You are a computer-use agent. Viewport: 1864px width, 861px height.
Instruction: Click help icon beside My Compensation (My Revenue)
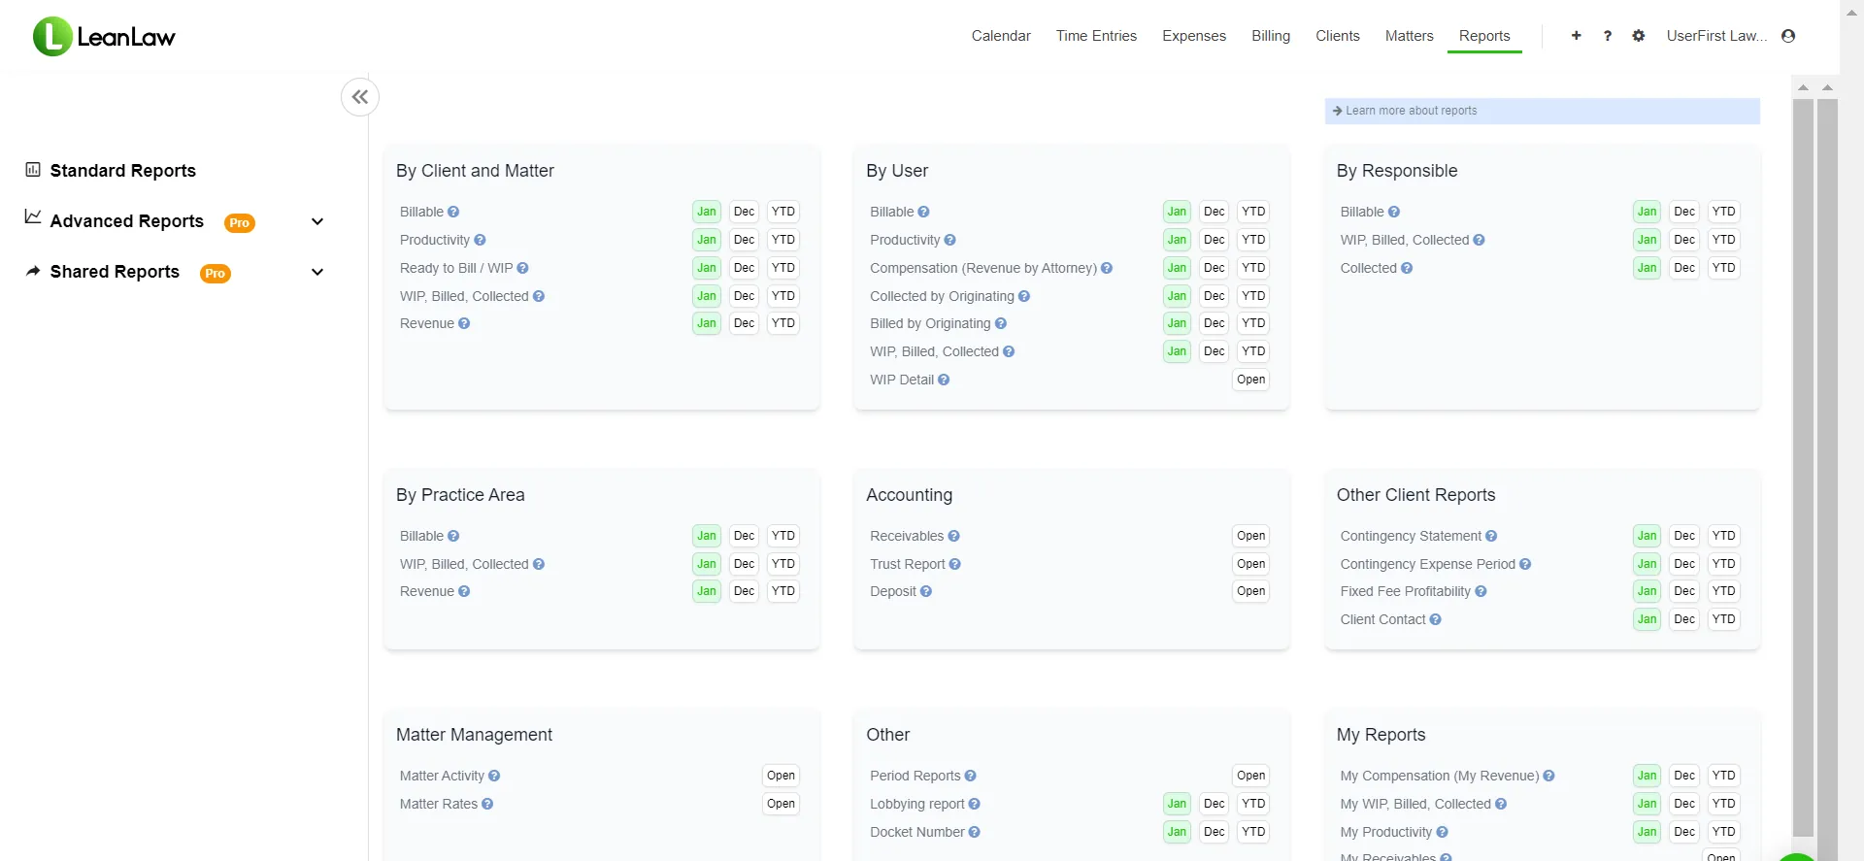[x=1548, y=776]
